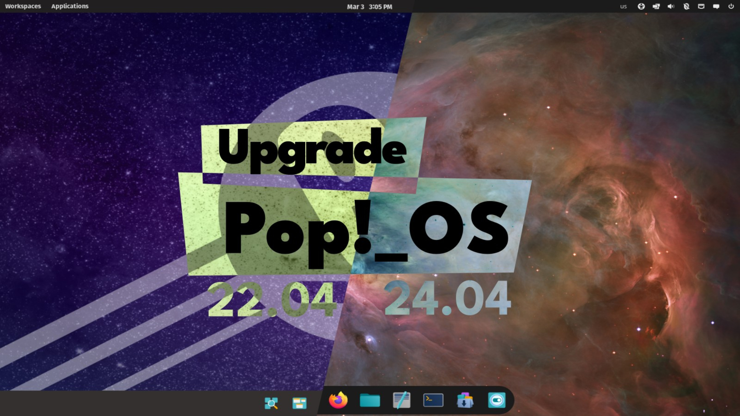
Task: Open the Files folder in dock
Action: click(x=370, y=400)
